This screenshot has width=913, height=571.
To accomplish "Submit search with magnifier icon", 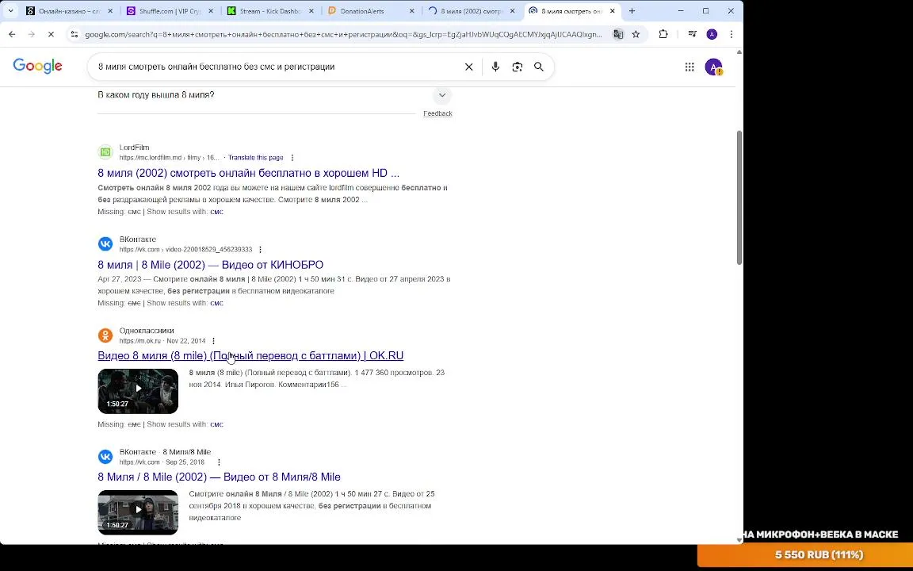I will (x=539, y=67).
